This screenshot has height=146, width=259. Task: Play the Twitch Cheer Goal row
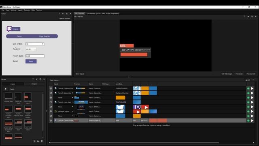point(252,121)
